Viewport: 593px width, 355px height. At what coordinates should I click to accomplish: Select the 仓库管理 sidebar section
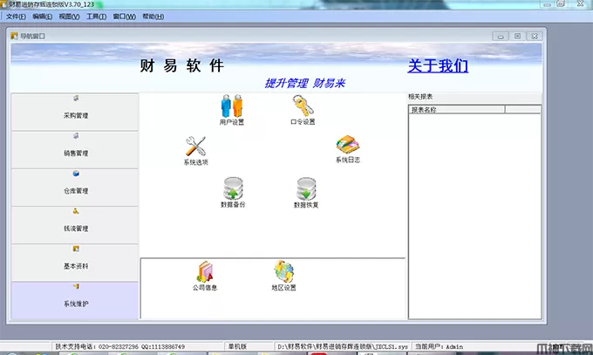click(x=75, y=188)
